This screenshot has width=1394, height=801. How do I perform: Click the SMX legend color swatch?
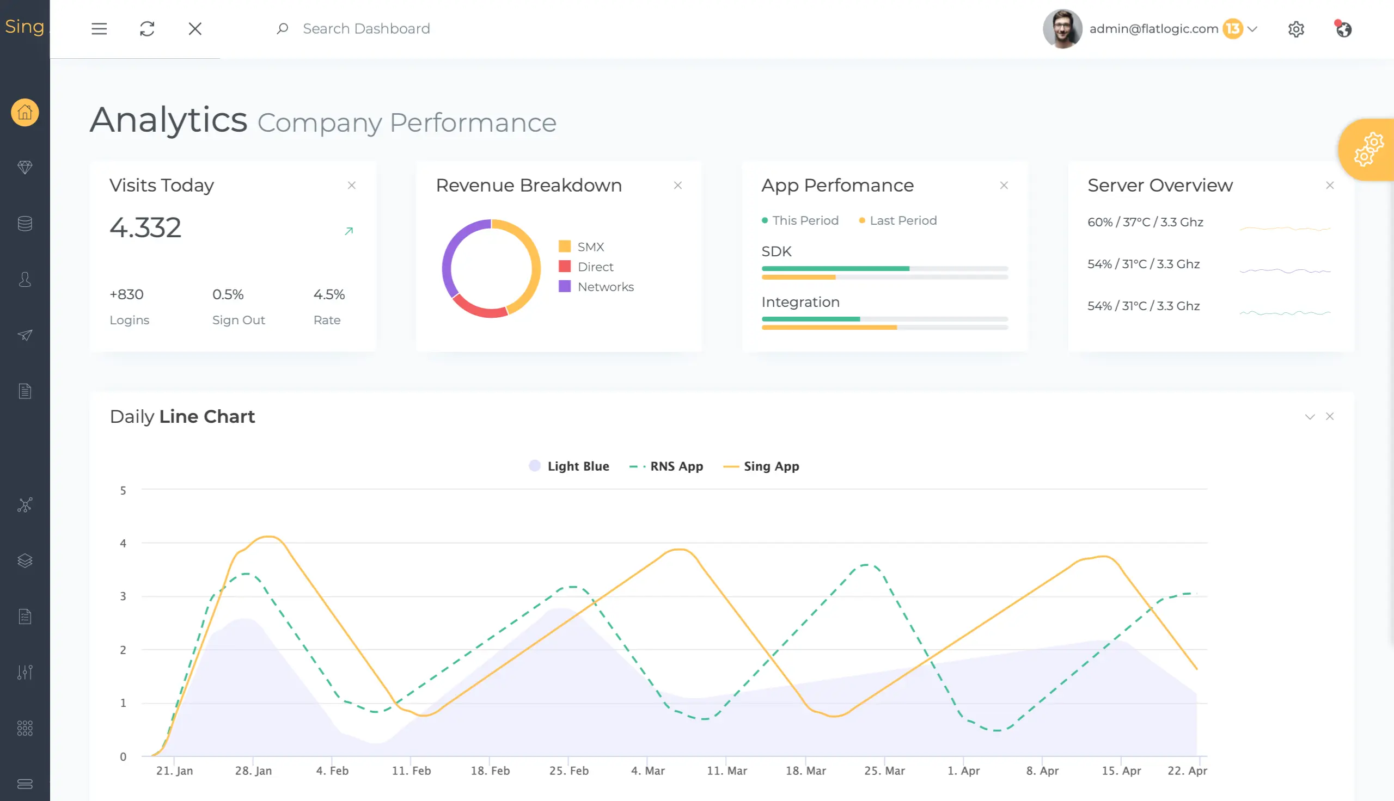pyautogui.click(x=565, y=247)
